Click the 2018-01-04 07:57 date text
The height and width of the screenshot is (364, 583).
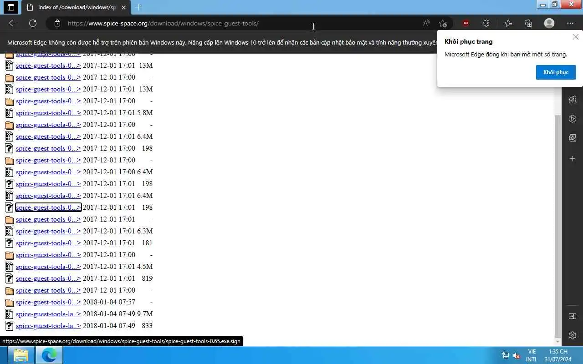point(109,302)
